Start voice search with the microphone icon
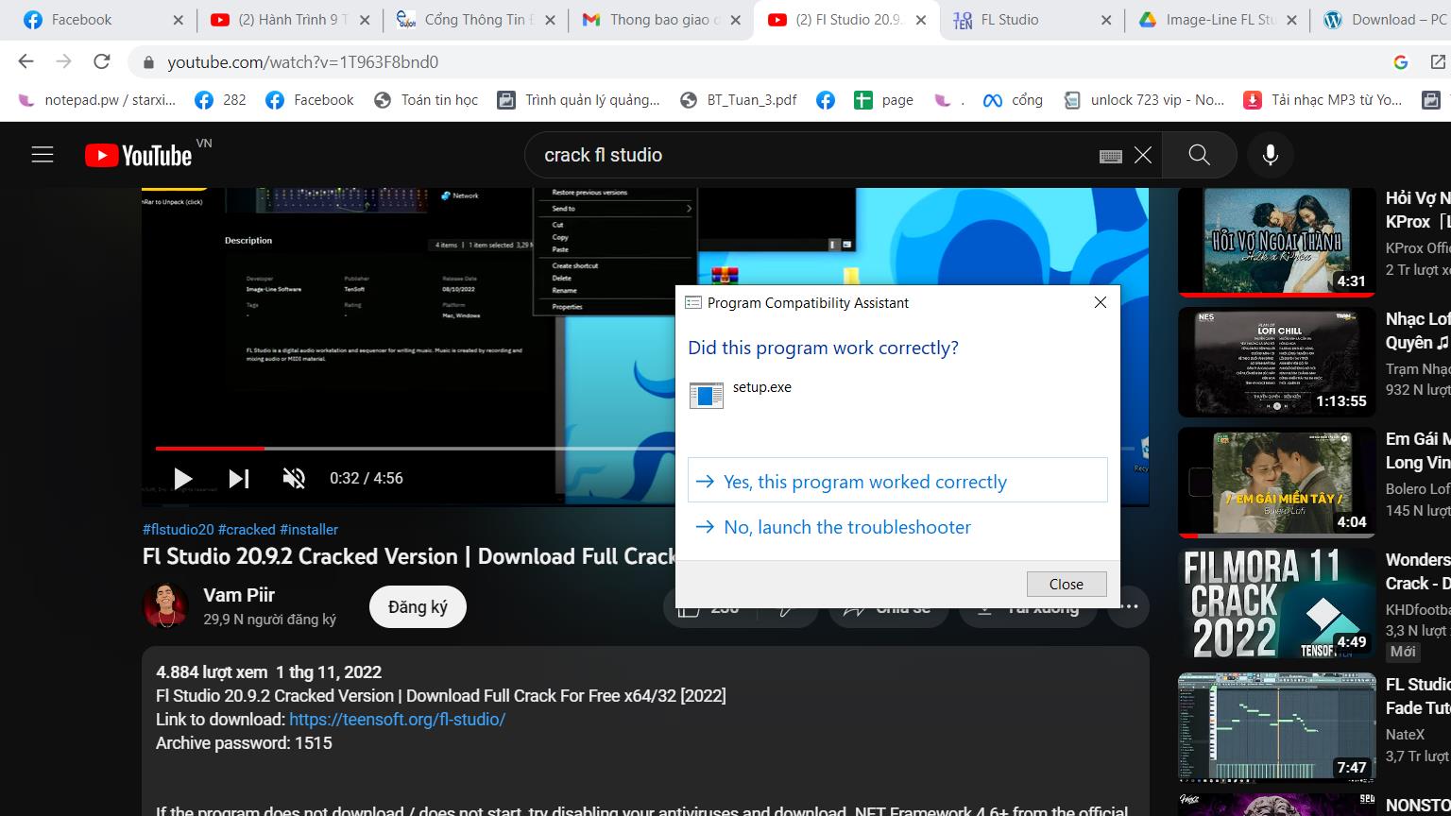This screenshot has width=1451, height=816. pos(1271,155)
